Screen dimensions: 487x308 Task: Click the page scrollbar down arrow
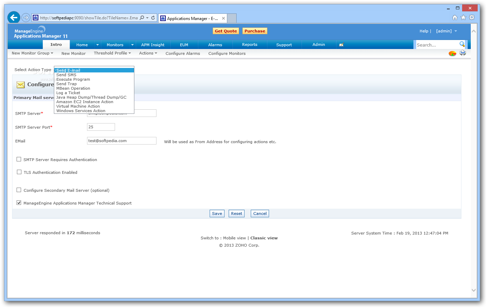pyautogui.click(x=474, y=290)
